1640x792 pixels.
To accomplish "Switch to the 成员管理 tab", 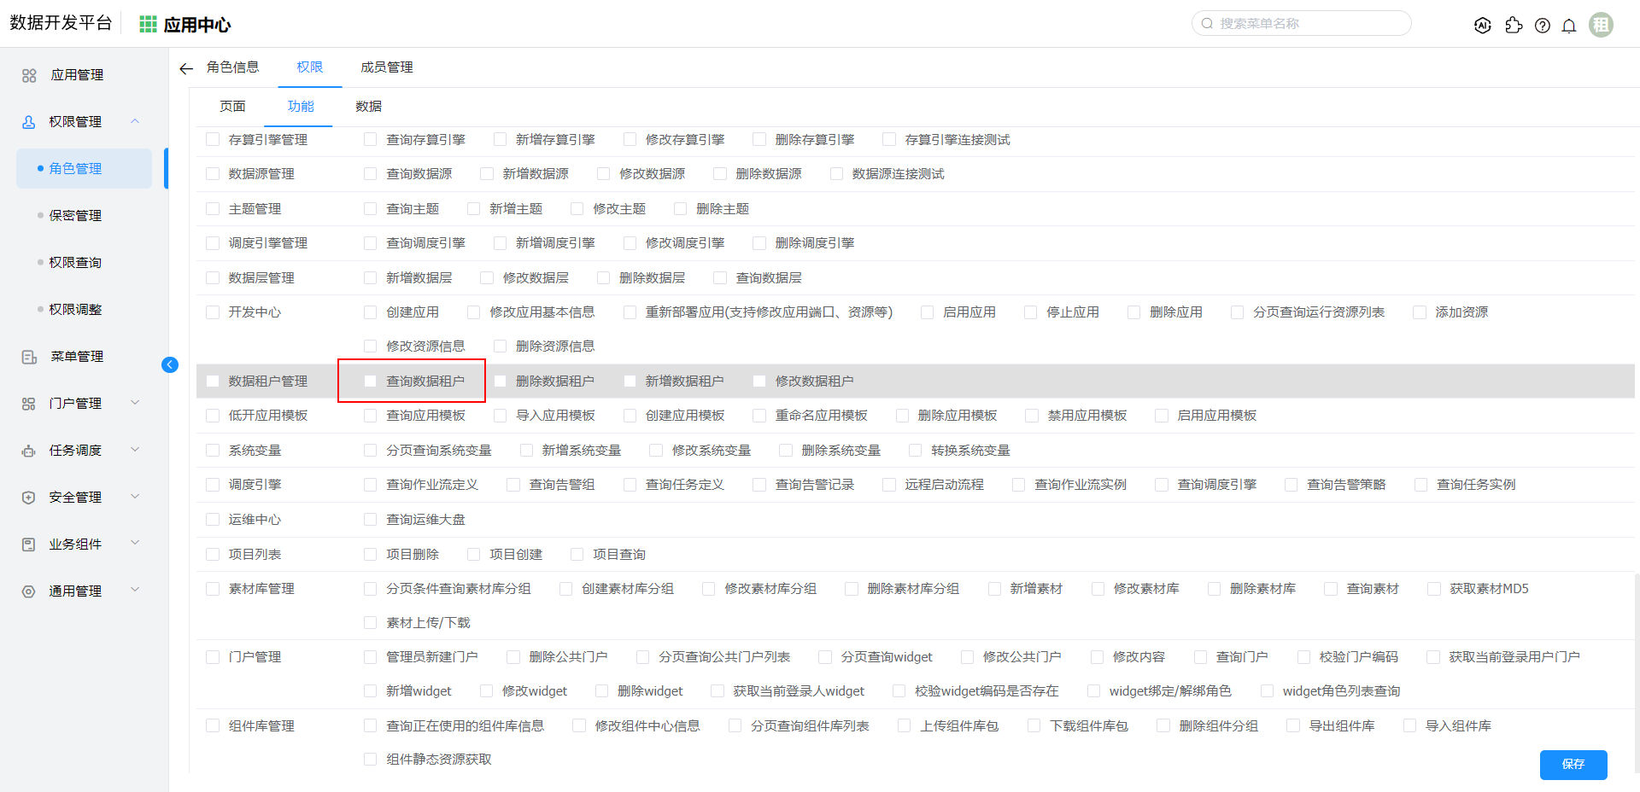I will click(x=386, y=67).
